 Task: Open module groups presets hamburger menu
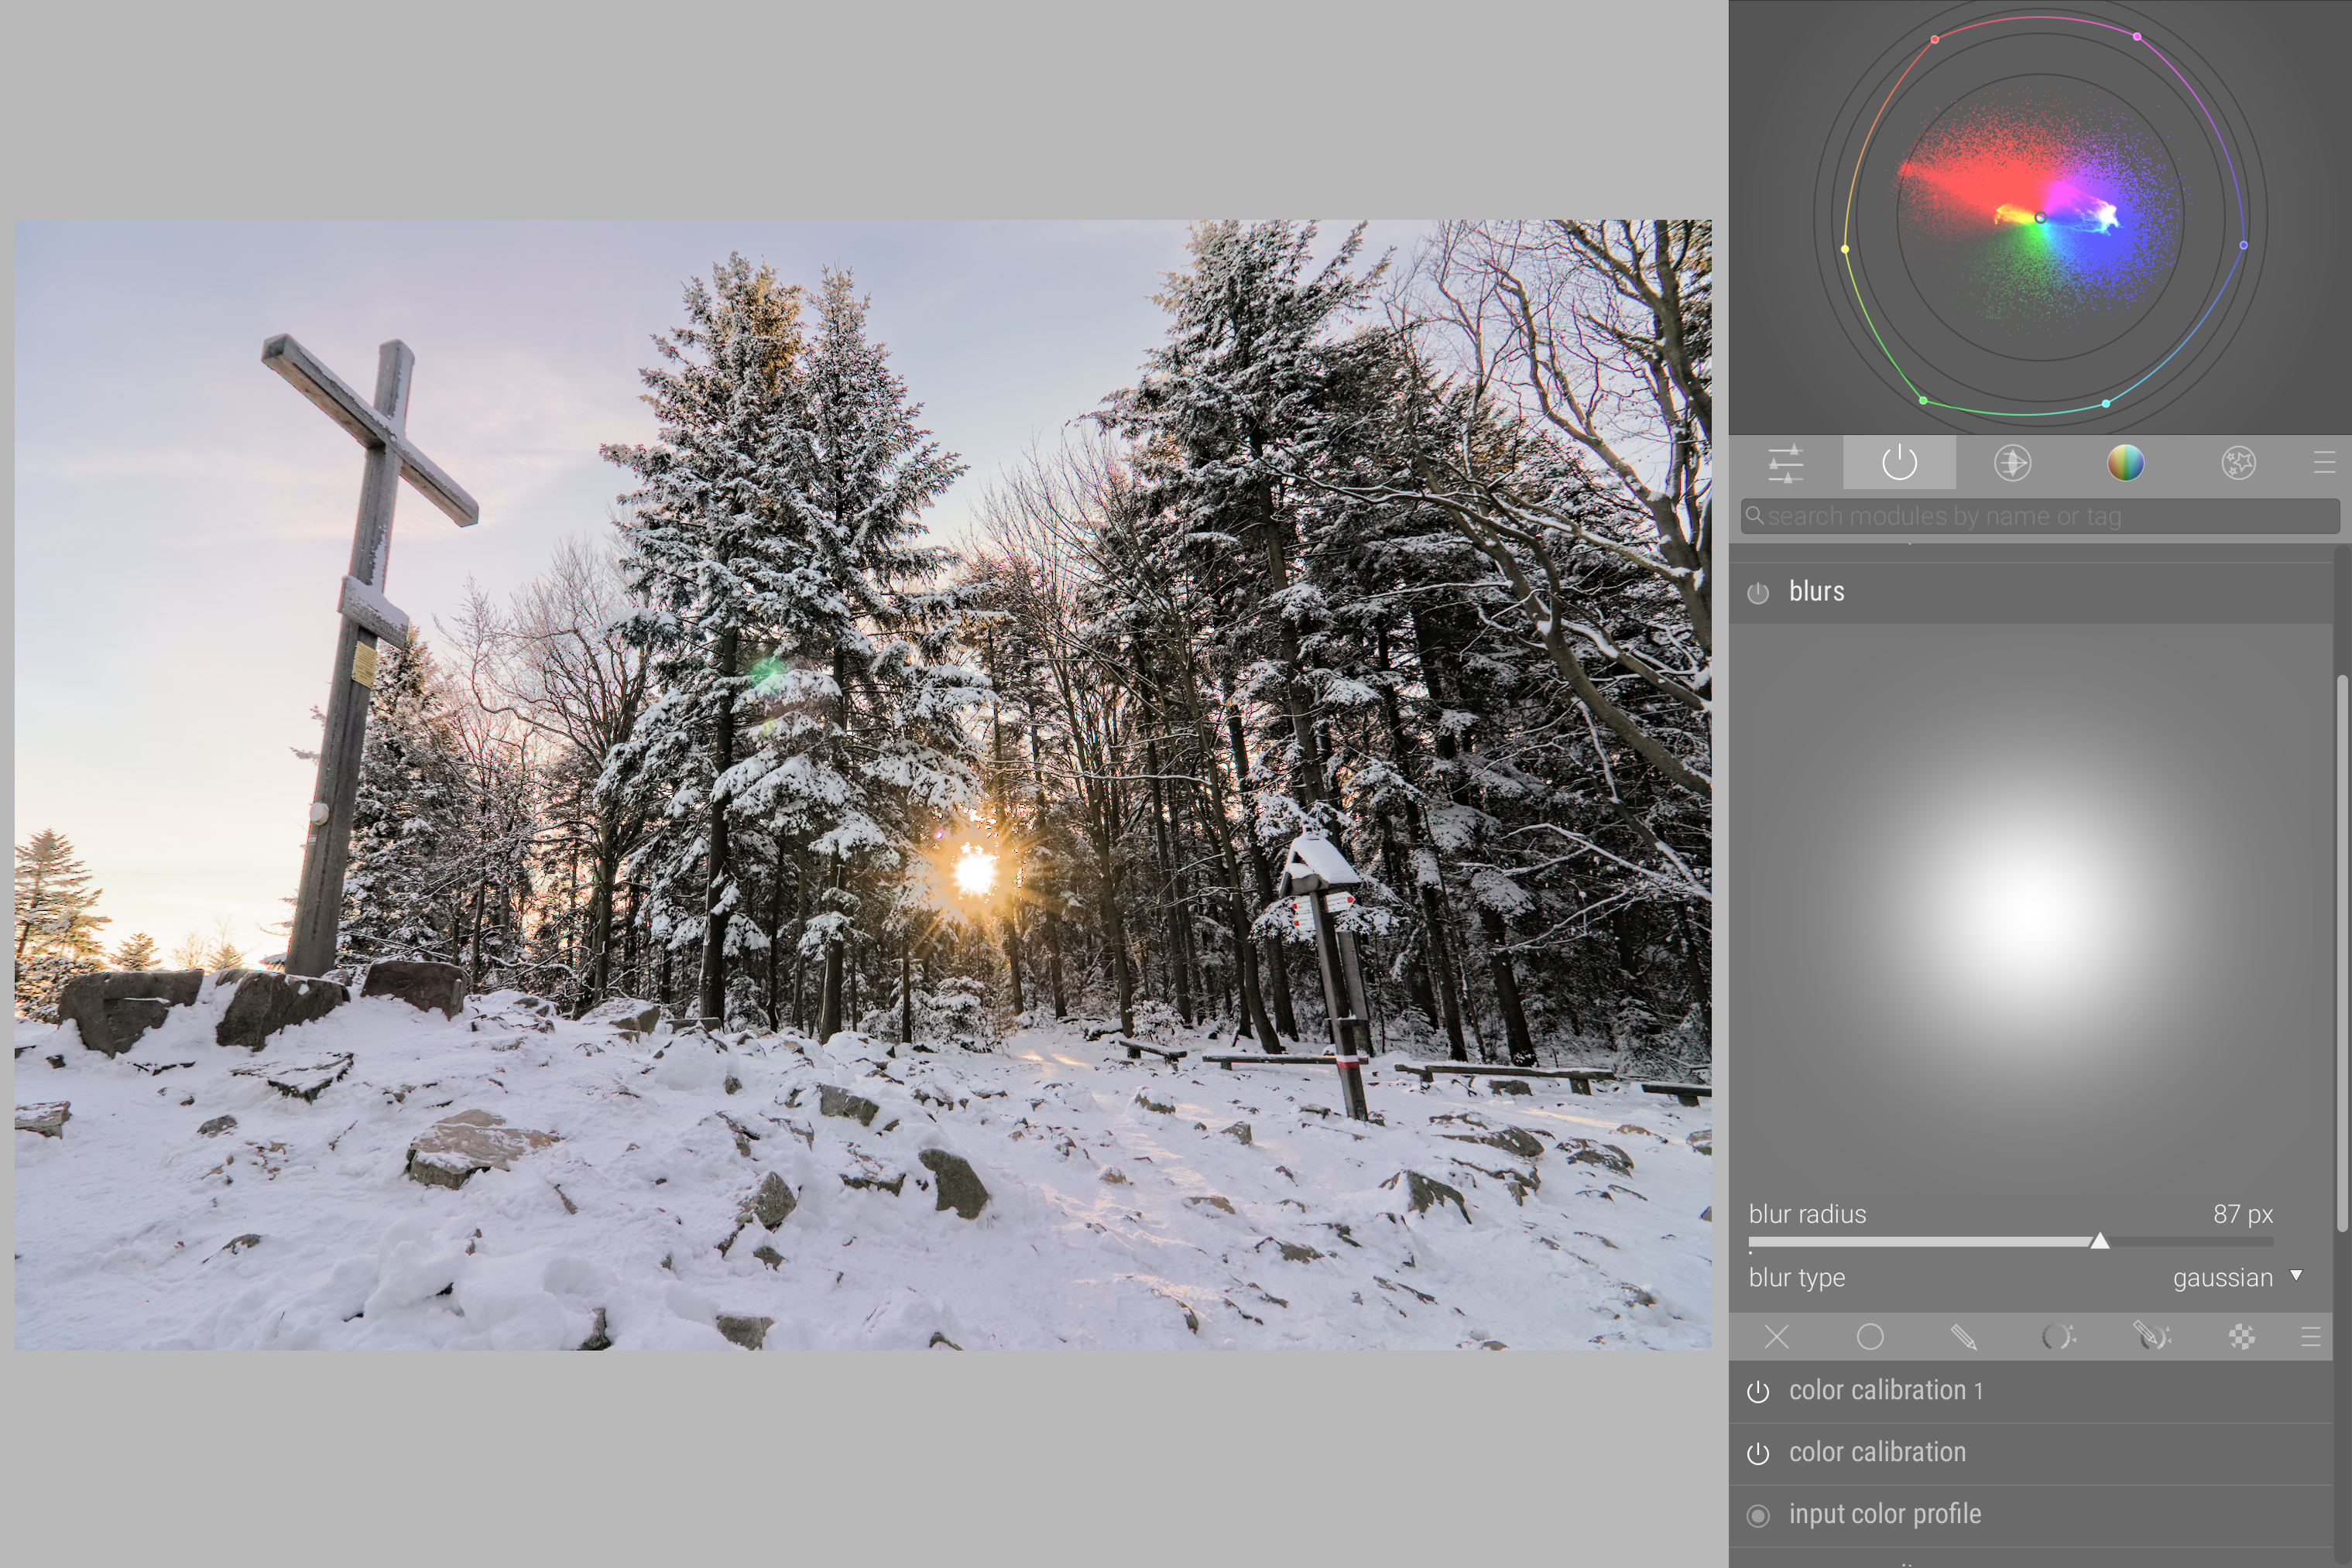[x=2324, y=463]
